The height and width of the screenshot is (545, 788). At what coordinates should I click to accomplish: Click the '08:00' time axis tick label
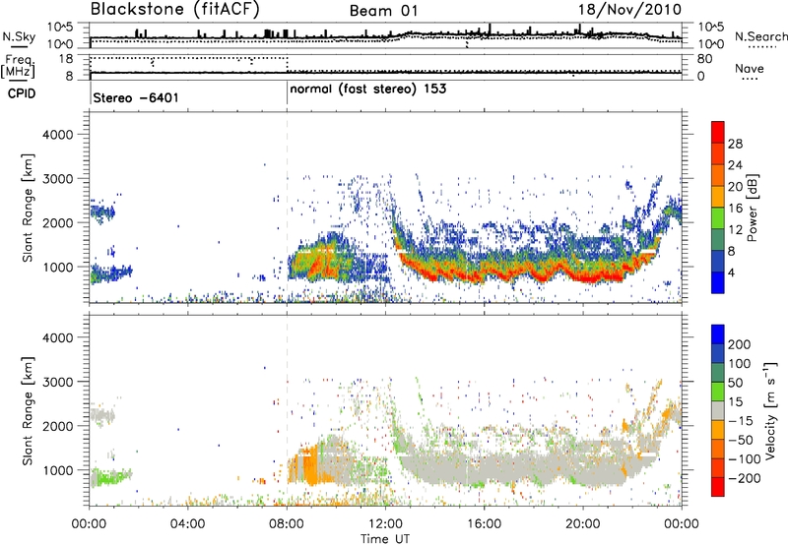(x=287, y=524)
